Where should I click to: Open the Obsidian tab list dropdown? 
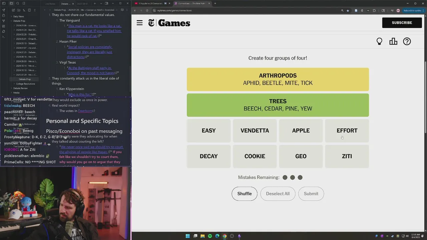pos(101,3)
